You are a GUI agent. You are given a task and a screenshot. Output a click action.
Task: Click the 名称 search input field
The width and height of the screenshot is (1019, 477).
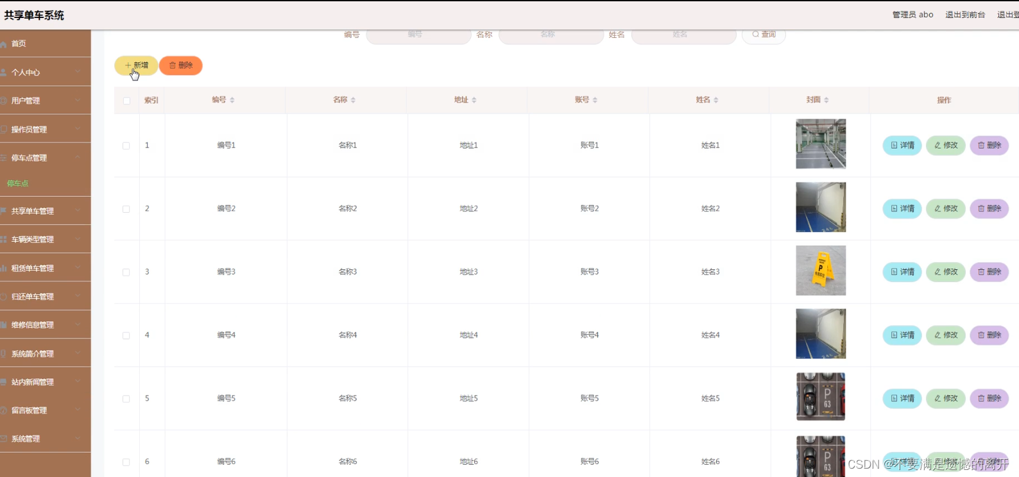point(551,35)
